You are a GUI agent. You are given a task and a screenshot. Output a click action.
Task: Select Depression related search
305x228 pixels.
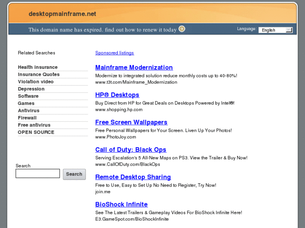[31, 89]
